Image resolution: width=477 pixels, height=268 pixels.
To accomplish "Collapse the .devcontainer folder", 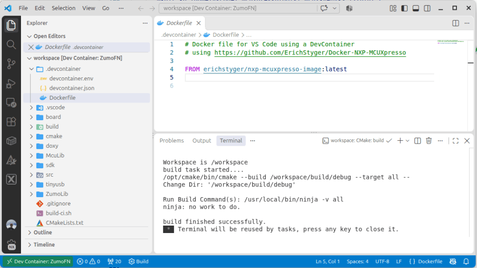I will (31, 69).
